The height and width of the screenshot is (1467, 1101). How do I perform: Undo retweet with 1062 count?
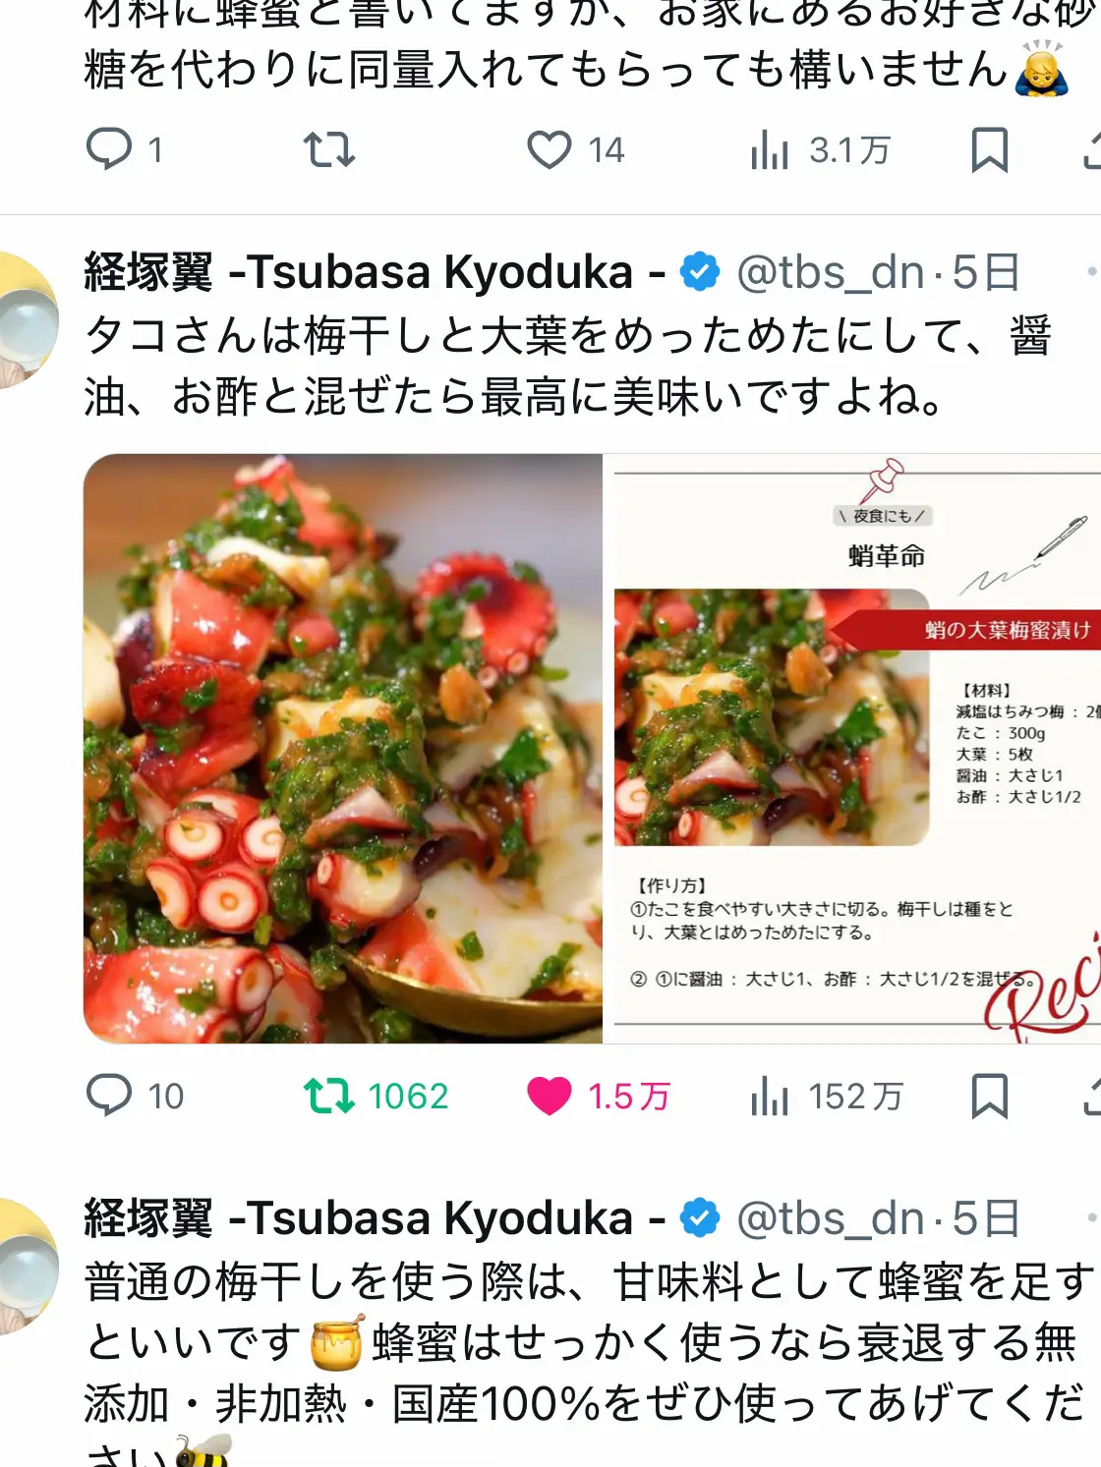coord(376,1096)
